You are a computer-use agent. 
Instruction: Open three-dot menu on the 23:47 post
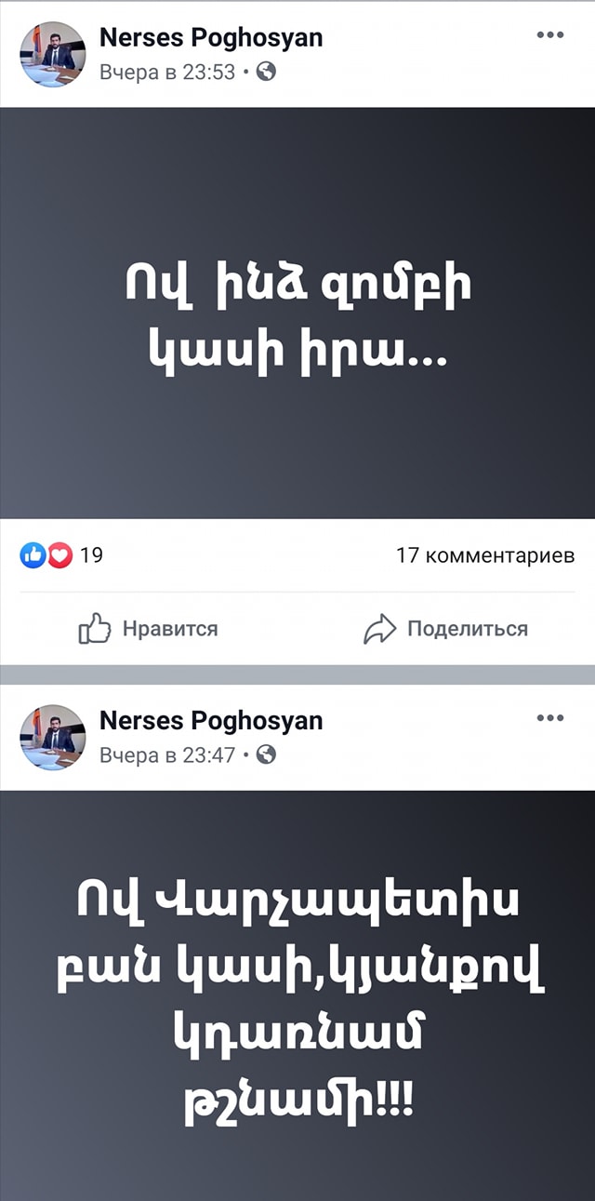pos(550,718)
